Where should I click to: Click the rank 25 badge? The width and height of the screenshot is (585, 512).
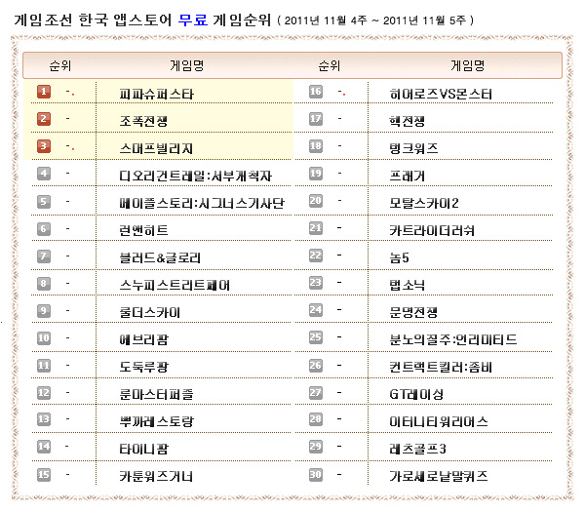click(x=316, y=337)
